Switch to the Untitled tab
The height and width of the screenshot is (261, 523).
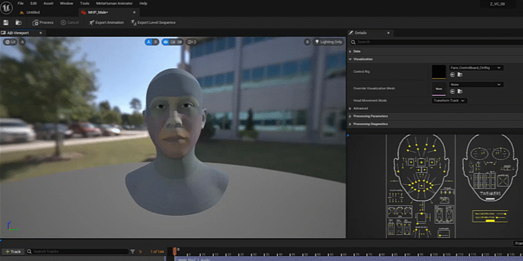pyautogui.click(x=30, y=12)
